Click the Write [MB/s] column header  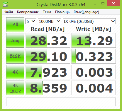click(94, 29)
